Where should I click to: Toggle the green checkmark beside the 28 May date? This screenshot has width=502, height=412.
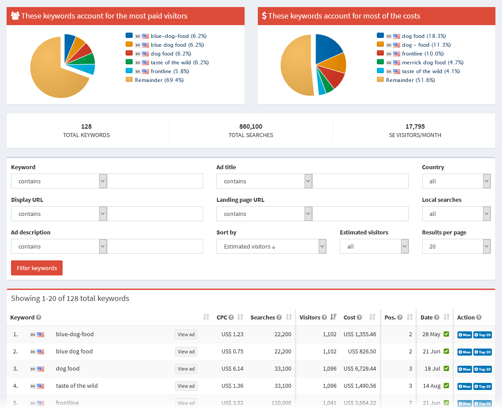[446, 334]
